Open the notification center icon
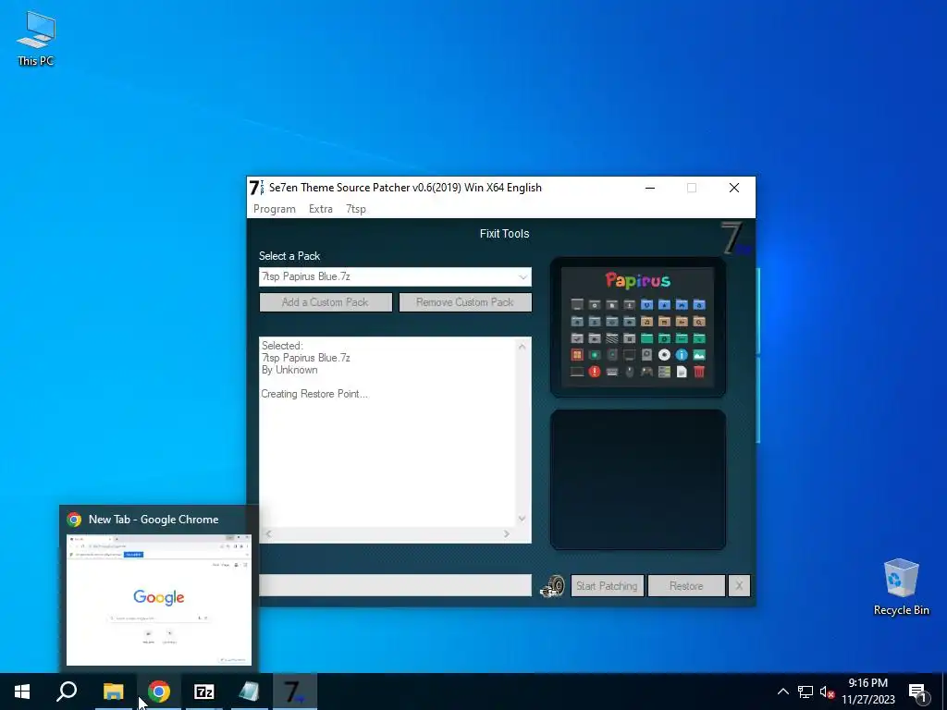 [917, 692]
